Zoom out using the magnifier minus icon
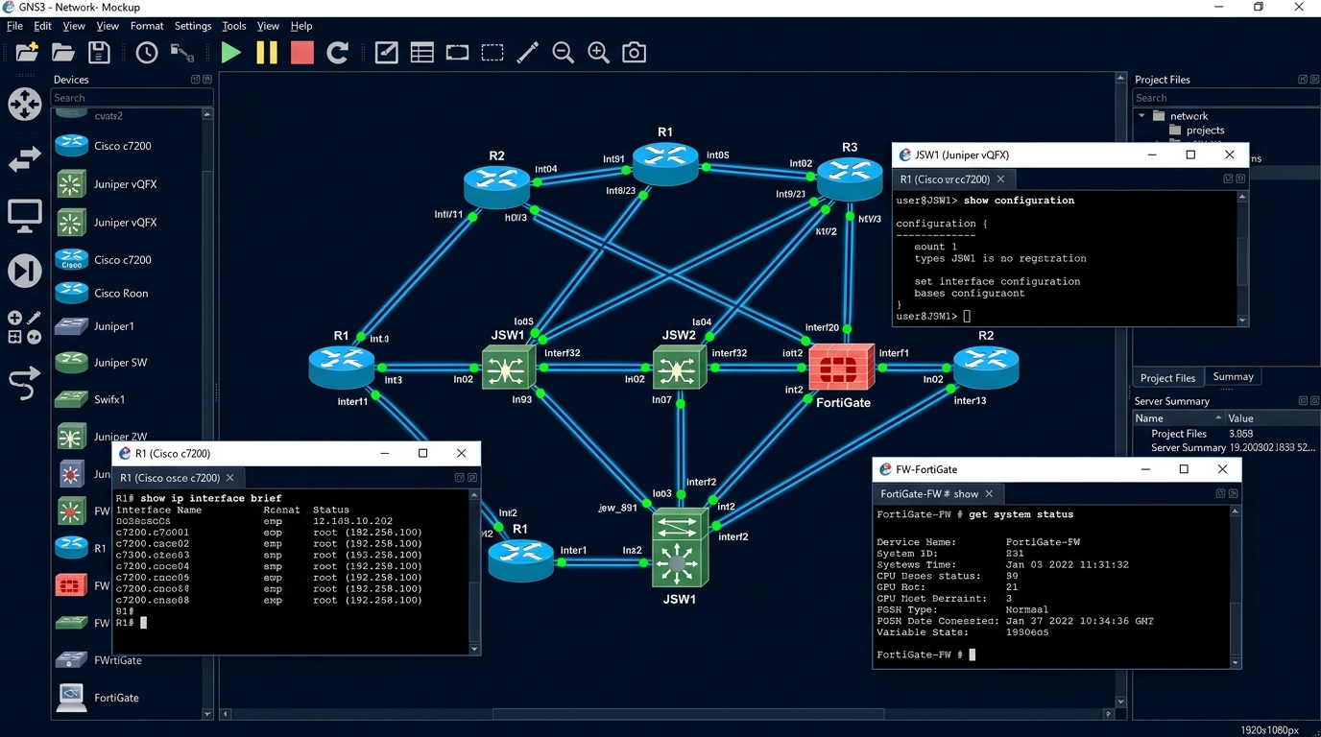 pos(563,52)
